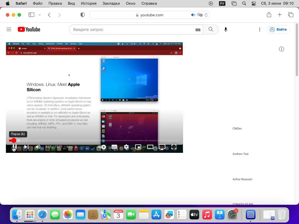Image resolution: width=299 pixels, height=224 pixels.
Task: Mute the tab audio speaker icon
Action: point(193,15)
